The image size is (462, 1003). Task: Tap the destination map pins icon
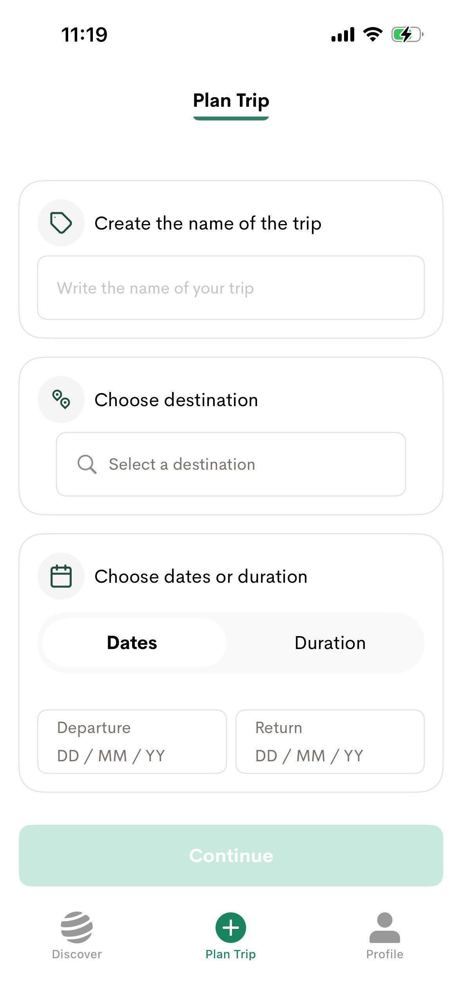click(x=61, y=399)
